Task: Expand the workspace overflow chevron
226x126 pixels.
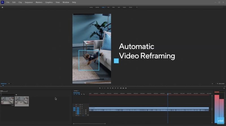Action: pos(137,7)
